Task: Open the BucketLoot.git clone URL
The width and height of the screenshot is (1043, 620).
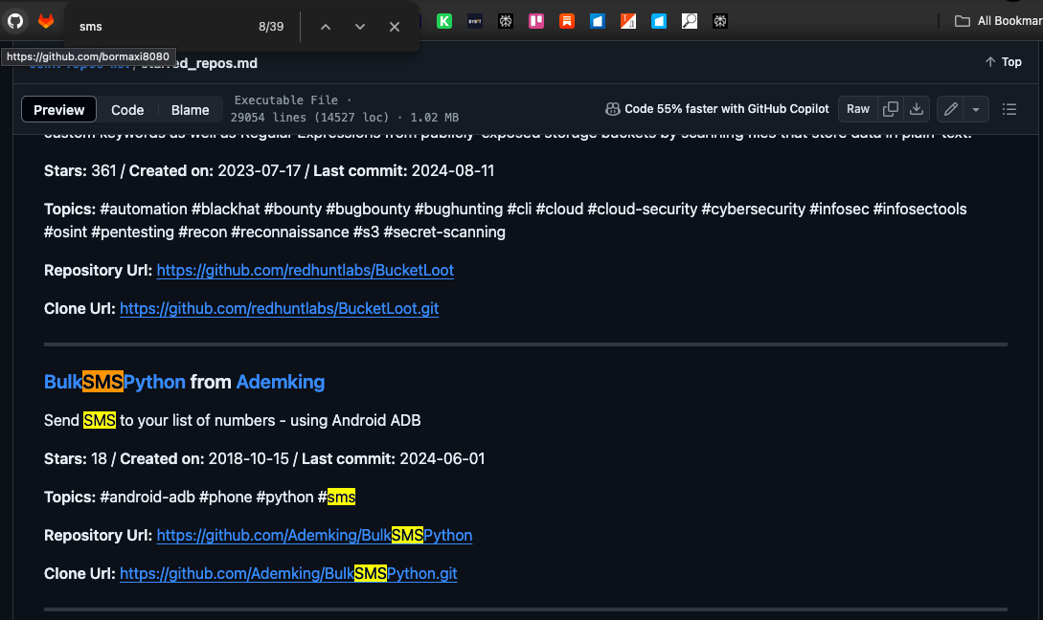Action: (x=280, y=309)
